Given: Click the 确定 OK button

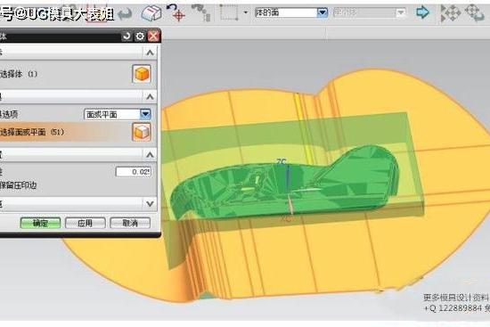Looking at the screenshot, I should click(40, 223).
